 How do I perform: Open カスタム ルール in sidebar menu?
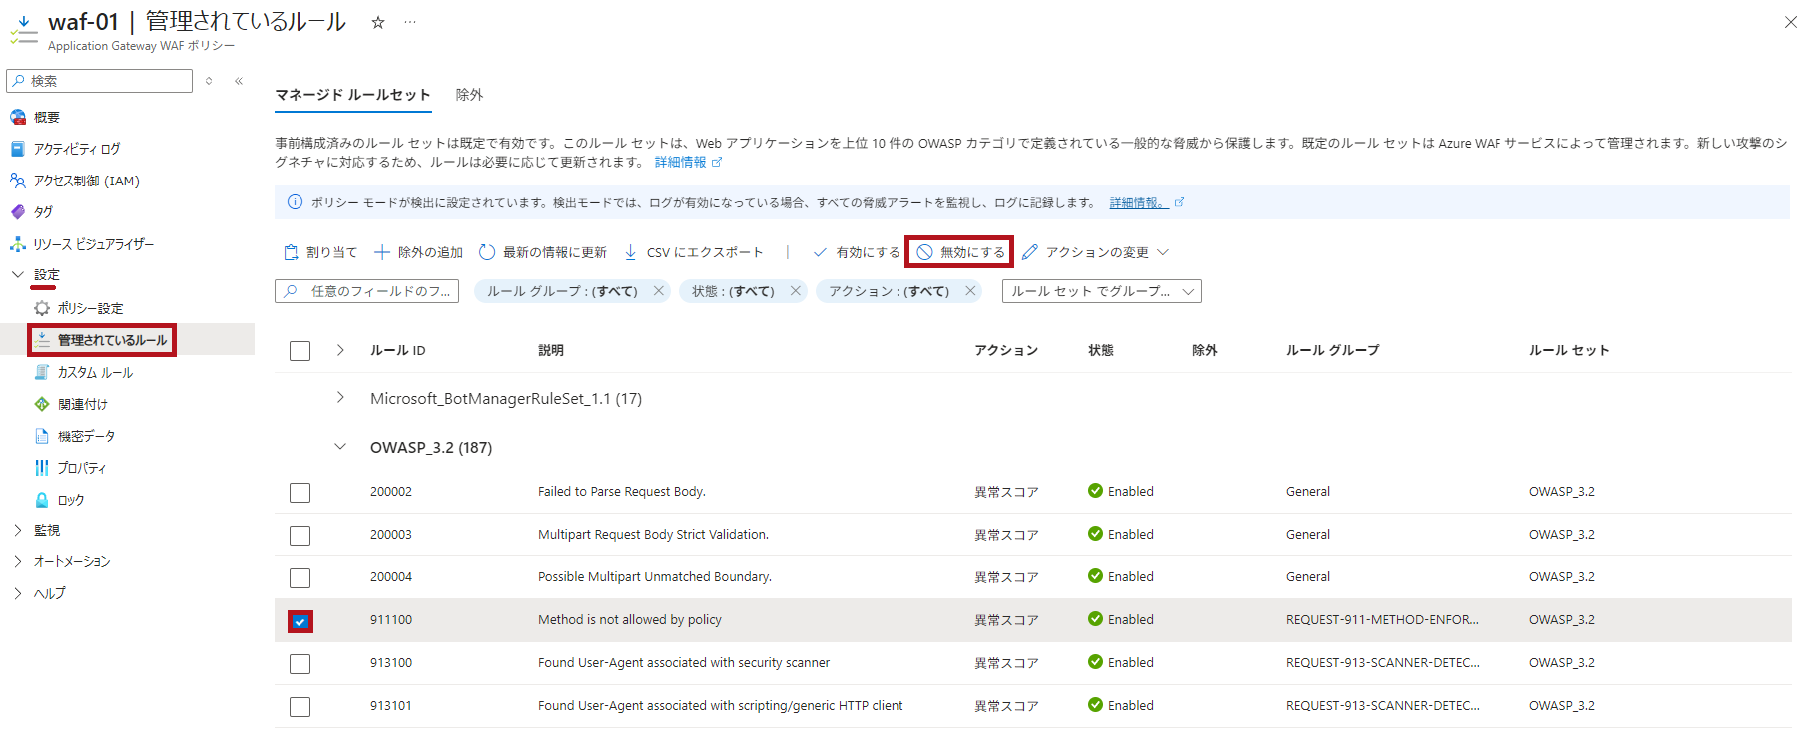pyautogui.click(x=95, y=372)
